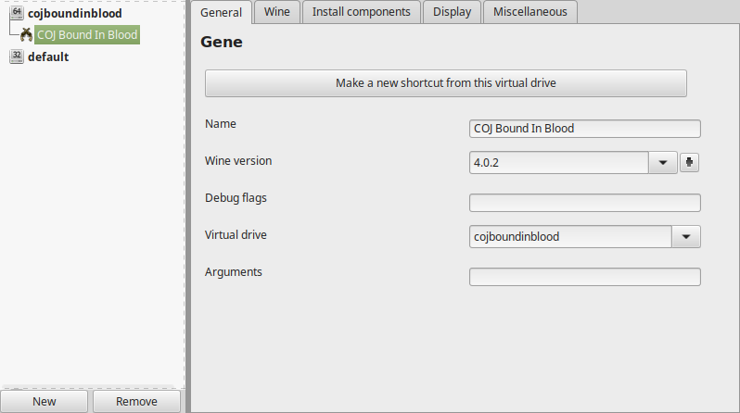Image resolution: width=740 pixels, height=413 pixels.
Task: Click the 64-bit cojboundinblood drive icon
Action: tap(17, 13)
